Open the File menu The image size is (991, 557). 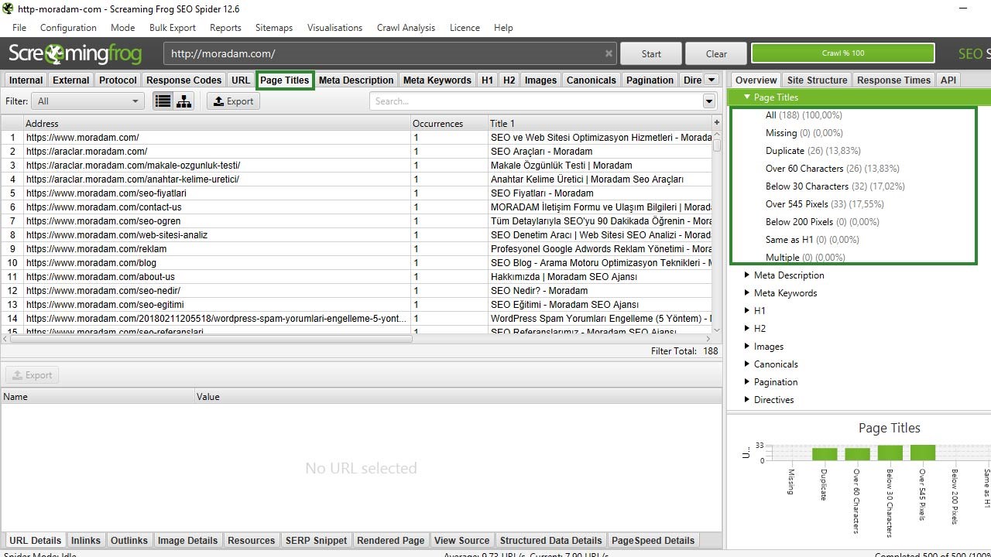click(x=19, y=27)
